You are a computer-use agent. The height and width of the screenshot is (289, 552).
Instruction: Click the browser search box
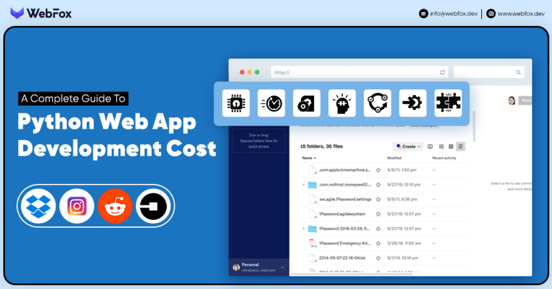tap(489, 72)
